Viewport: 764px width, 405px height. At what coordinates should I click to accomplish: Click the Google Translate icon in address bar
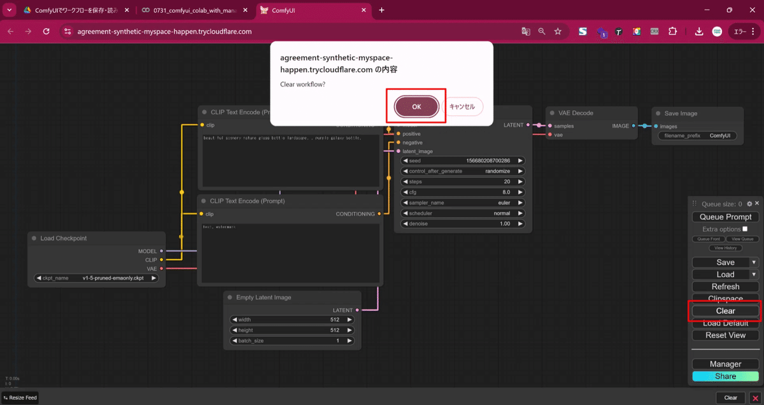coord(526,31)
